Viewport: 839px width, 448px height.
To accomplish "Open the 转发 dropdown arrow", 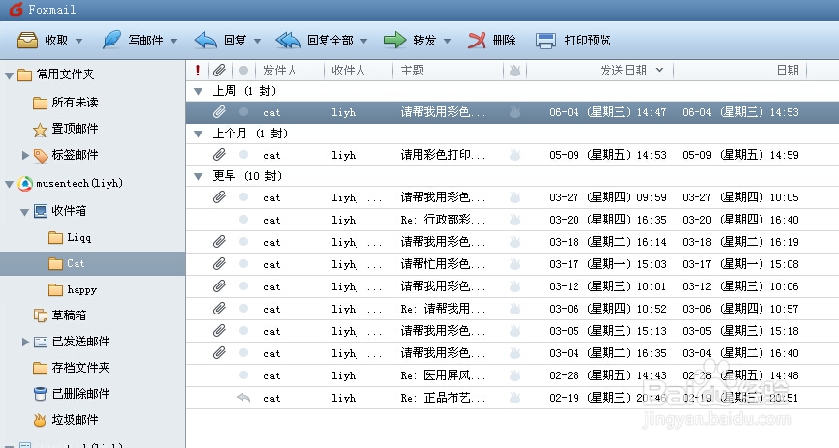I will point(447,41).
